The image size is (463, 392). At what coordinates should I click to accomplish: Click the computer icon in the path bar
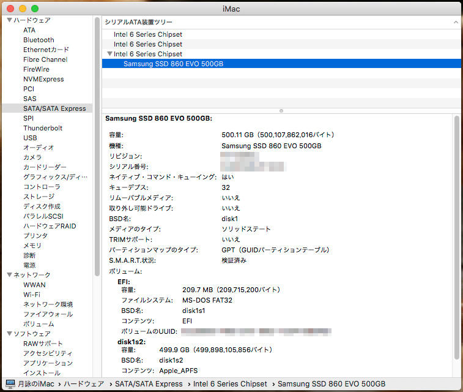point(10,383)
